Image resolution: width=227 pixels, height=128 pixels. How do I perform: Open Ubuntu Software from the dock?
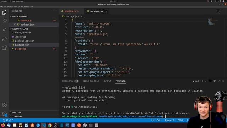(32, 125)
